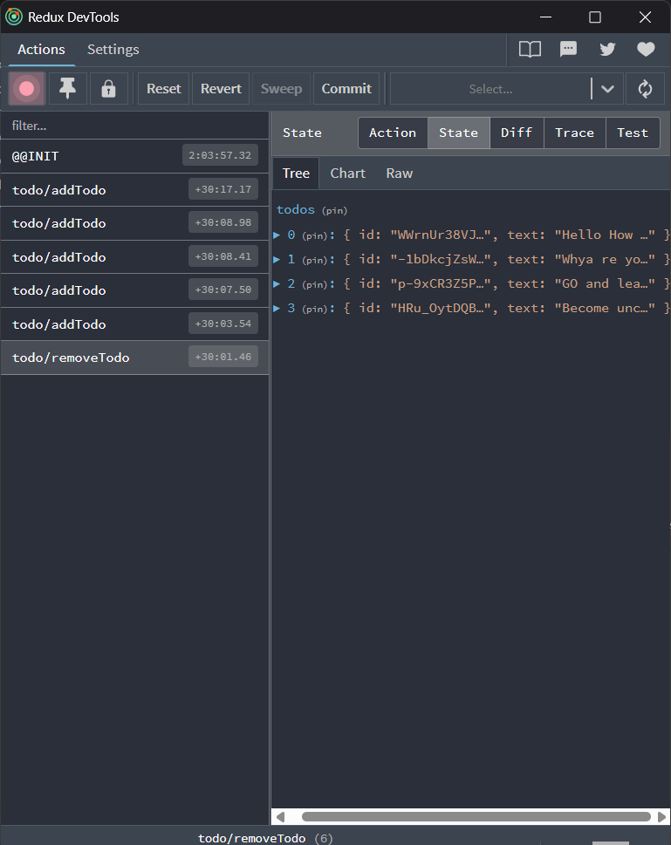Image resolution: width=671 pixels, height=845 pixels.
Task: Switch to the Actions tab
Action: (x=41, y=50)
